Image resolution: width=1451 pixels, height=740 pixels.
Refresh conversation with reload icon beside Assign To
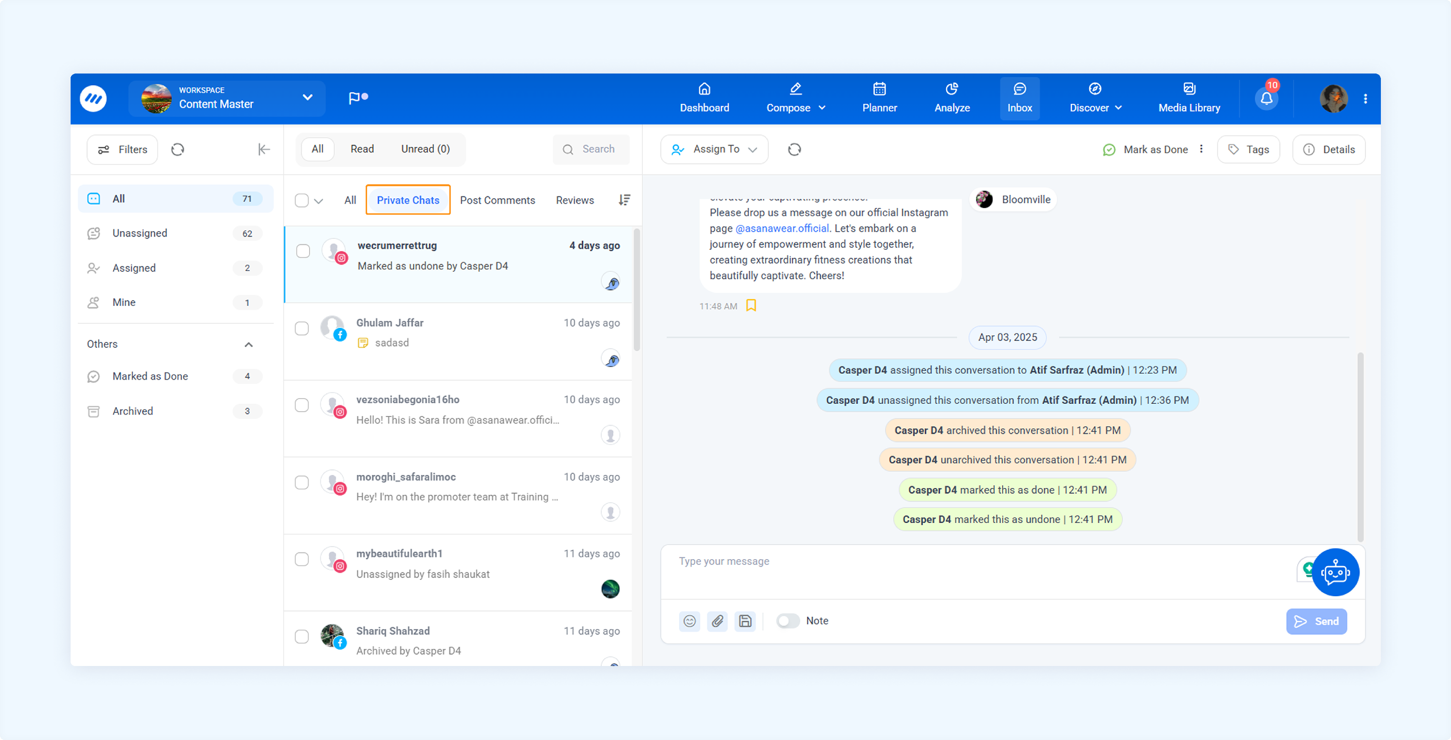(x=794, y=149)
